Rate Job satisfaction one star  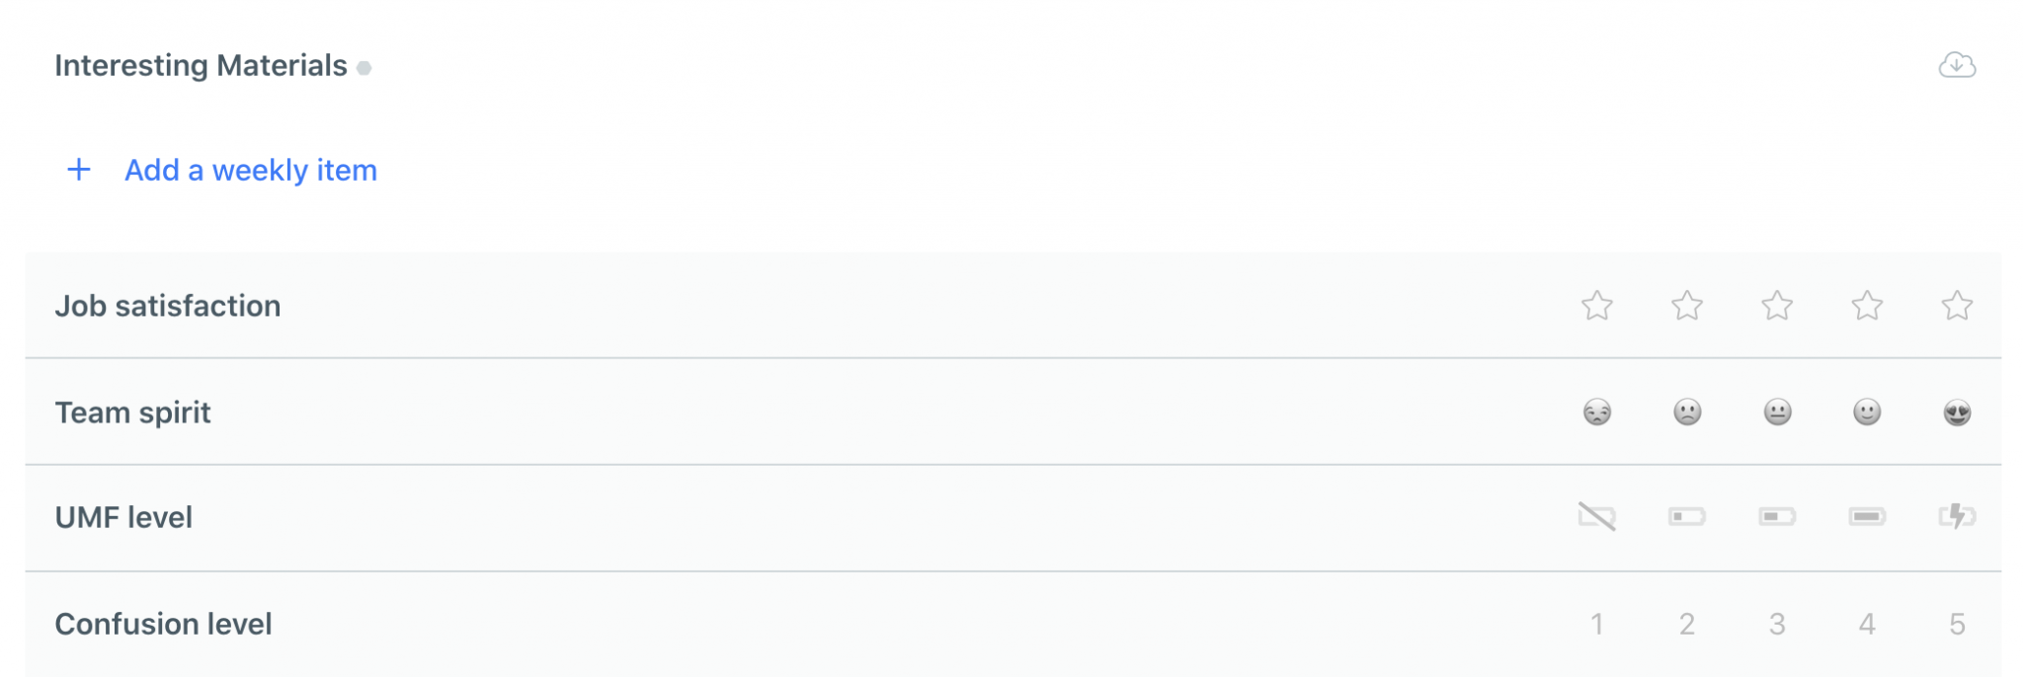tap(1596, 306)
